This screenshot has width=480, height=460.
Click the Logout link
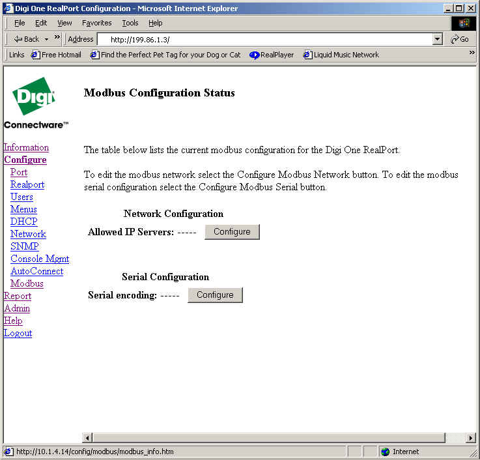[x=18, y=333]
